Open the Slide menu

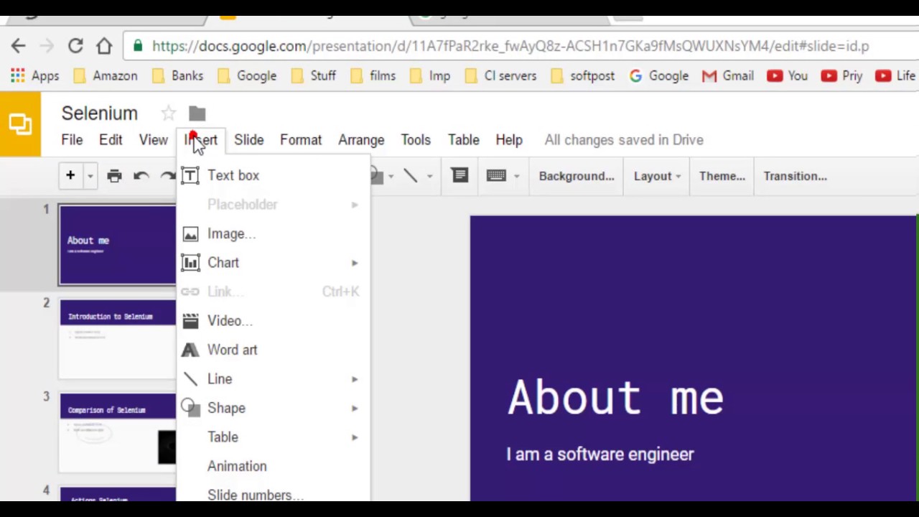pyautogui.click(x=248, y=140)
